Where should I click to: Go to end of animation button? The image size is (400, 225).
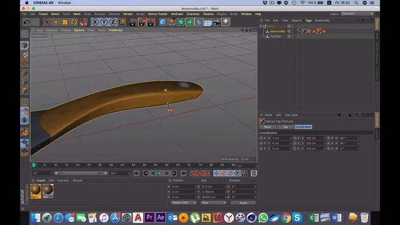point(183,174)
